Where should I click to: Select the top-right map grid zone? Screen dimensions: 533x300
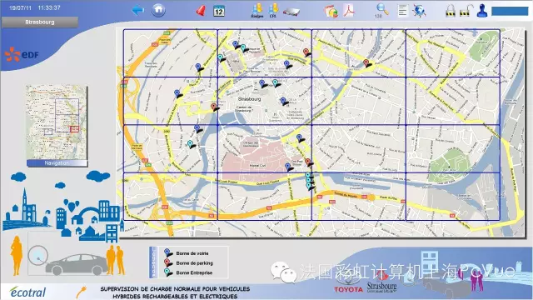point(452,53)
